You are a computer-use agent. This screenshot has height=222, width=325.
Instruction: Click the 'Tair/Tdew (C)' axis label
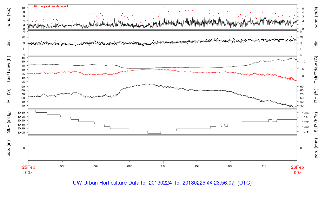coord(316,69)
